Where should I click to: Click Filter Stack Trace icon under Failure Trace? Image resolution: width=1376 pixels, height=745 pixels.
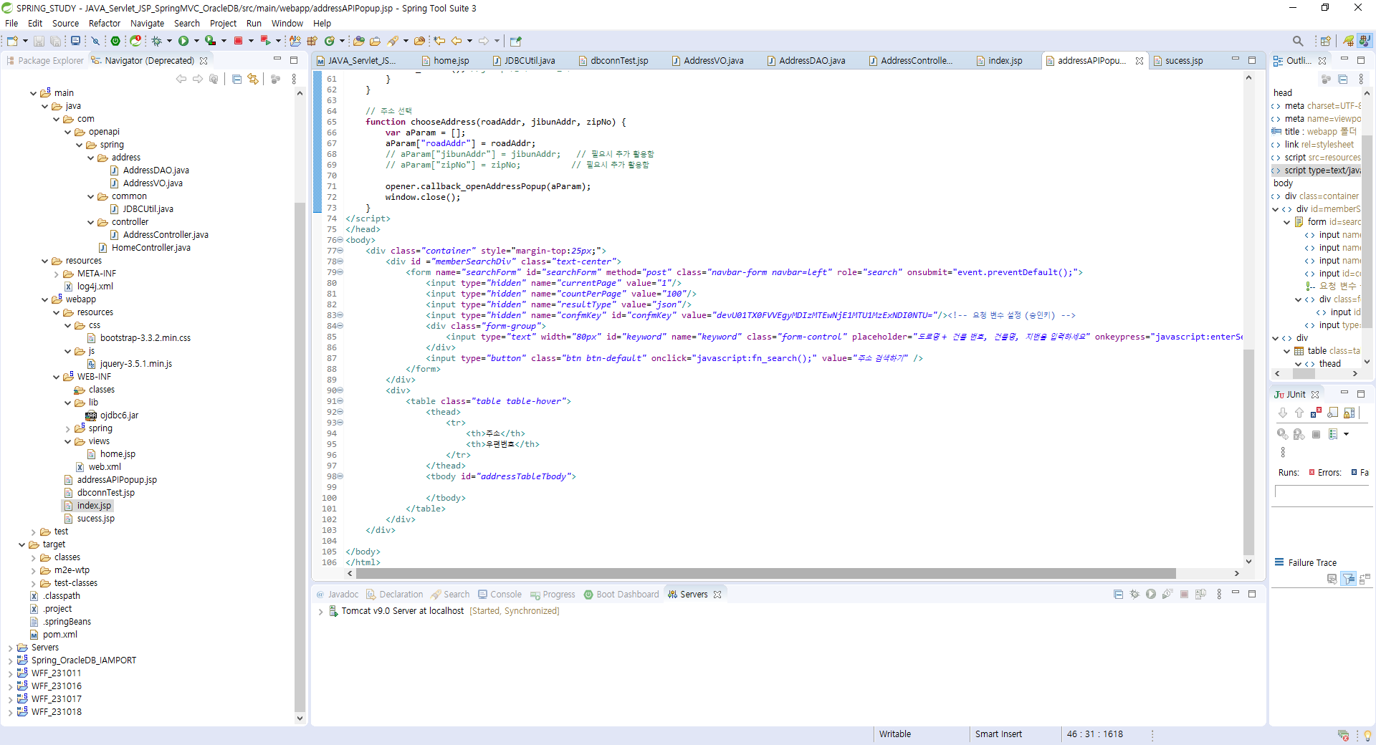(1349, 579)
